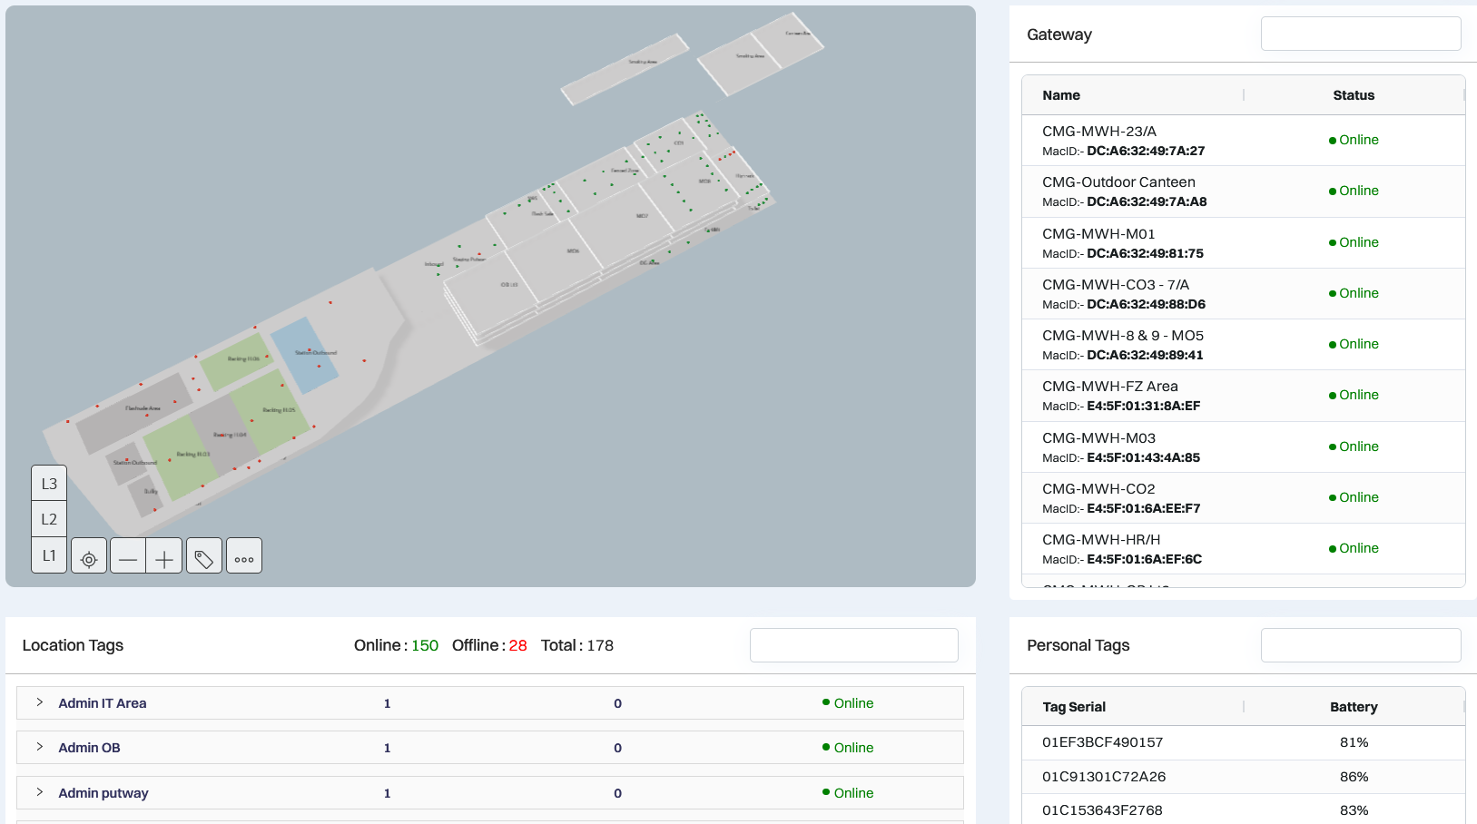Select gateway CMG-MWH-FZ Area

1244,396
